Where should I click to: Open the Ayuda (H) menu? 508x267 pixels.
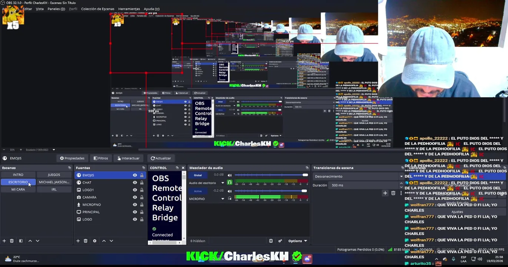(x=152, y=9)
